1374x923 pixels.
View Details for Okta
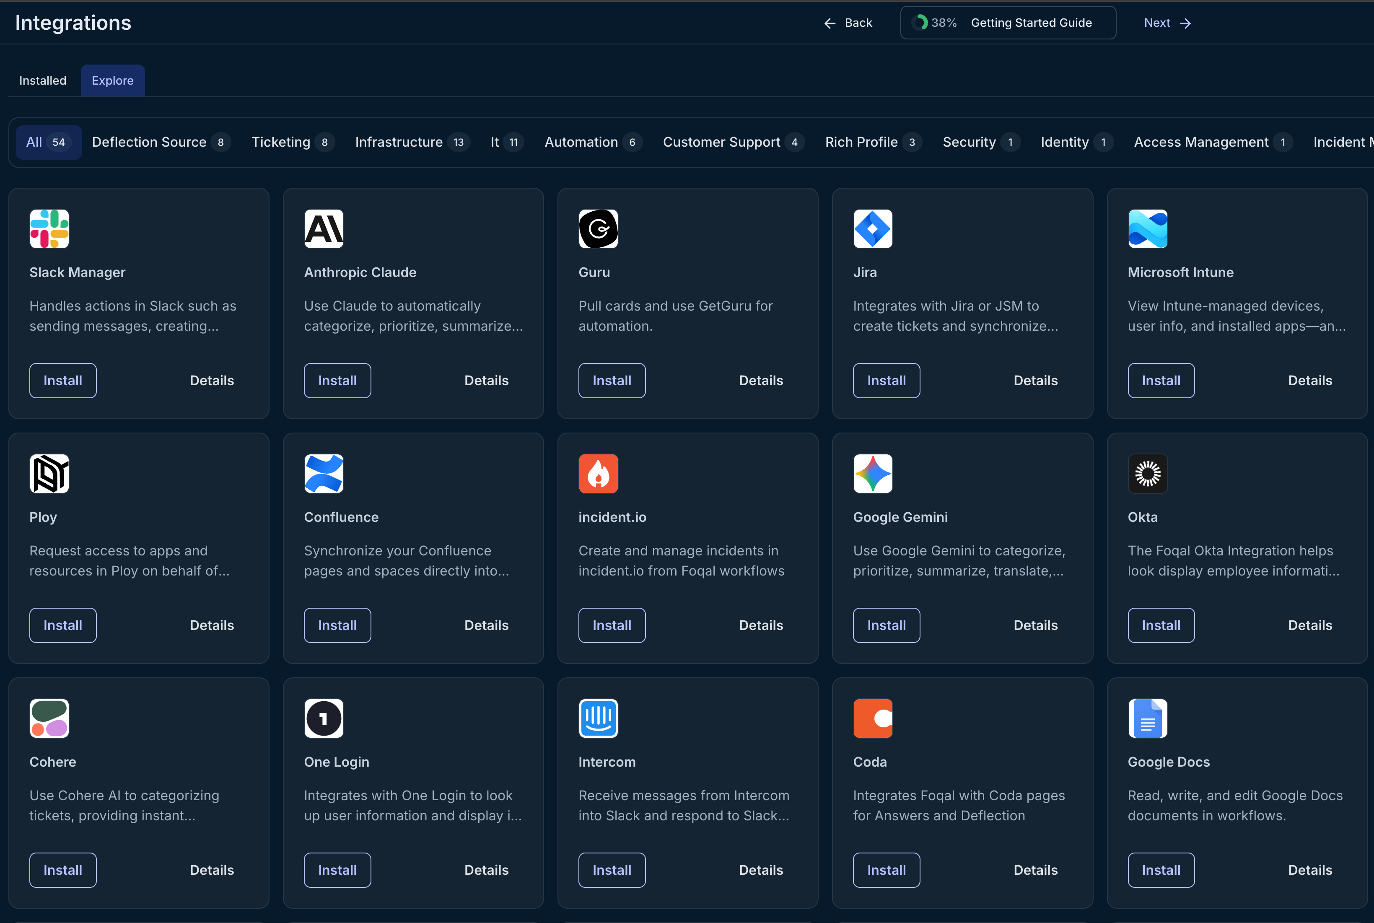(x=1310, y=626)
